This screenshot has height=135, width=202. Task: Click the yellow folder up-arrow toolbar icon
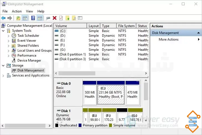point(68,18)
